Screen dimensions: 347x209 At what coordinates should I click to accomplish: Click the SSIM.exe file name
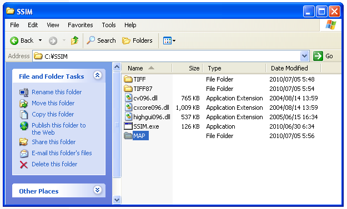pyautogui.click(x=146, y=126)
